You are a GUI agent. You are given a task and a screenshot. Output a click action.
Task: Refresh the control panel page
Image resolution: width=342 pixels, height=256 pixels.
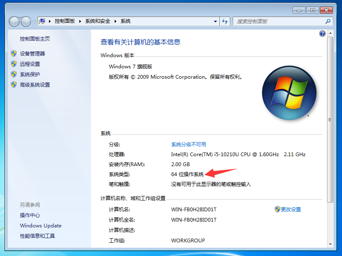(225, 21)
